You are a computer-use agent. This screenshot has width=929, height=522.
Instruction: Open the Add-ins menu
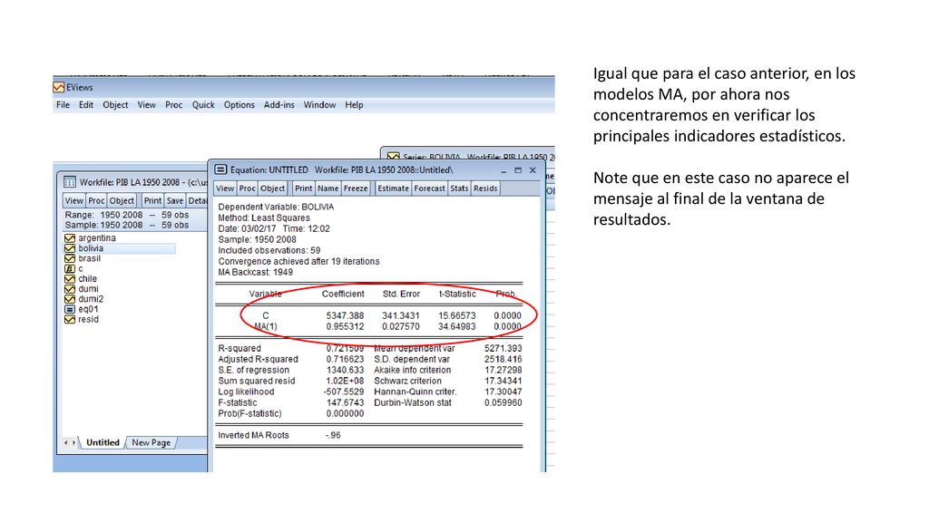point(279,105)
